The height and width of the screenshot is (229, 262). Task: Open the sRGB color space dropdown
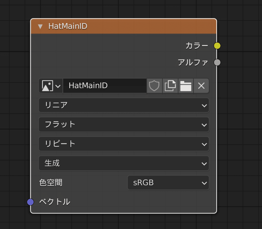tap(168, 183)
